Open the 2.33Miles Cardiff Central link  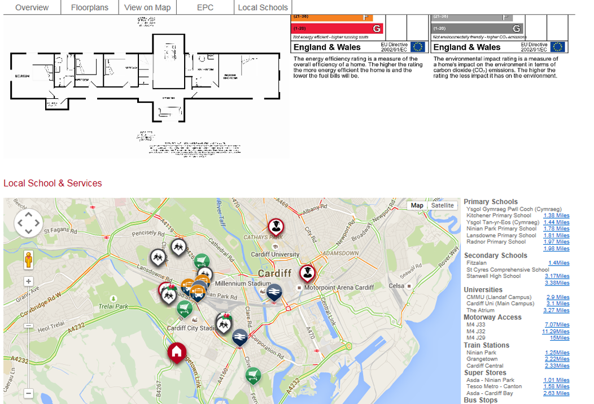[x=557, y=366]
